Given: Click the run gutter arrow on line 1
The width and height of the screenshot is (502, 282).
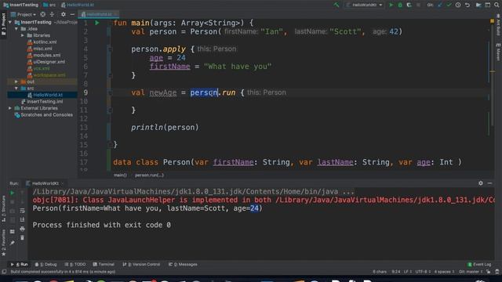Looking at the screenshot, I should pos(97,23).
